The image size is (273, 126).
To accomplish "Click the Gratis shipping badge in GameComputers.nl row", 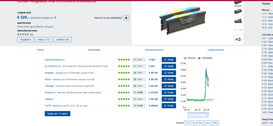I will pos(139,60).
